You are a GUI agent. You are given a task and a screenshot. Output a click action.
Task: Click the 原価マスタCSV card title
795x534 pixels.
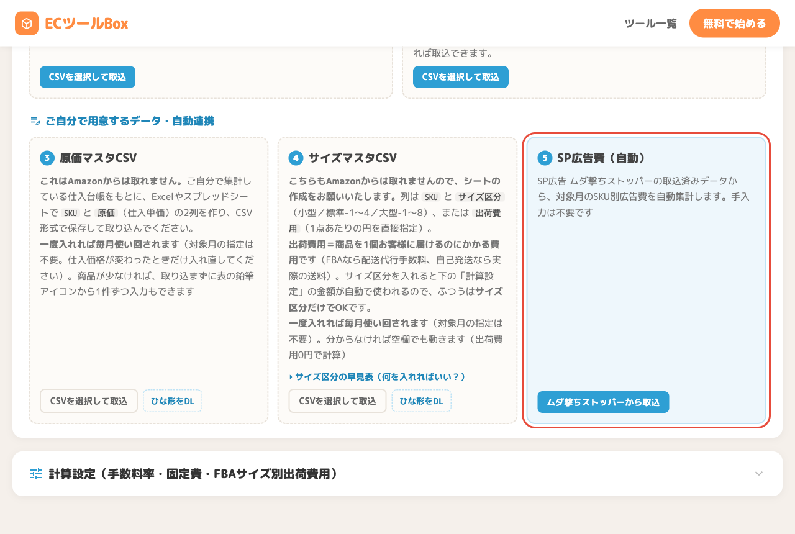[98, 158]
